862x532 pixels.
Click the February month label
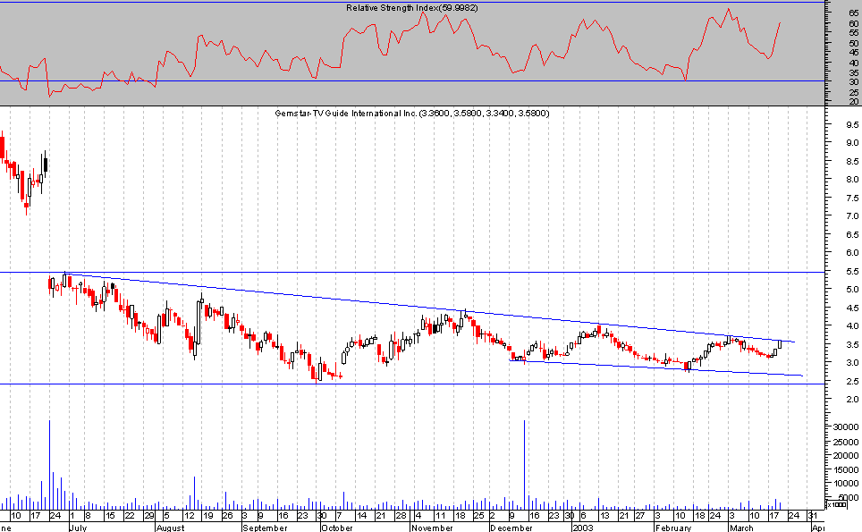(673, 528)
